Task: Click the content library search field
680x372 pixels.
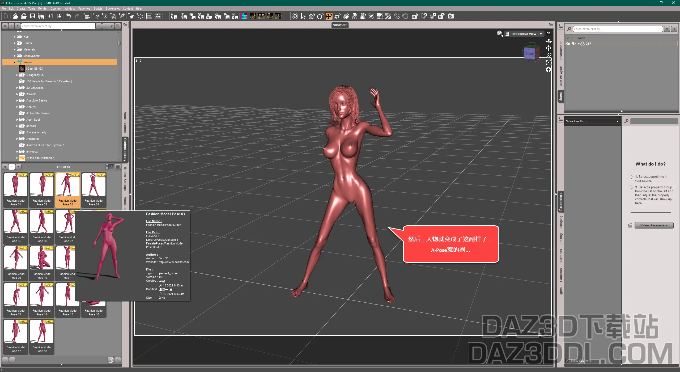Action: click(58, 26)
